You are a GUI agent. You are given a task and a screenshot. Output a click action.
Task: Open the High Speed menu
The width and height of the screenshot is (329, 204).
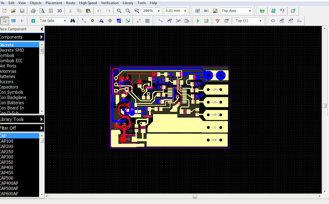point(88,3)
